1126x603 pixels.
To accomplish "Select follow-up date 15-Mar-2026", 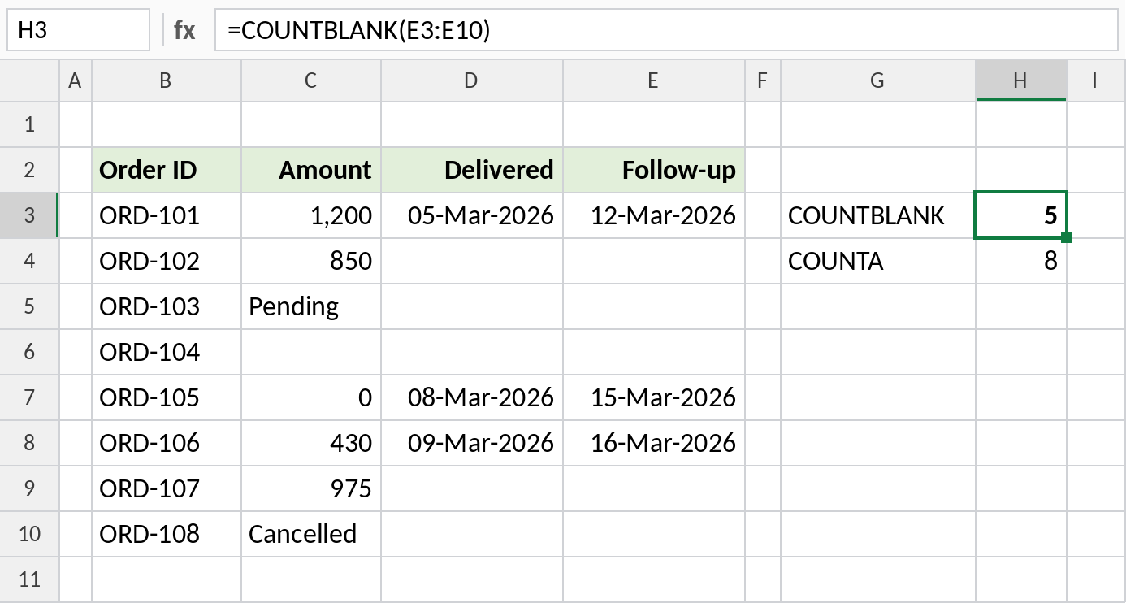I will (x=654, y=397).
